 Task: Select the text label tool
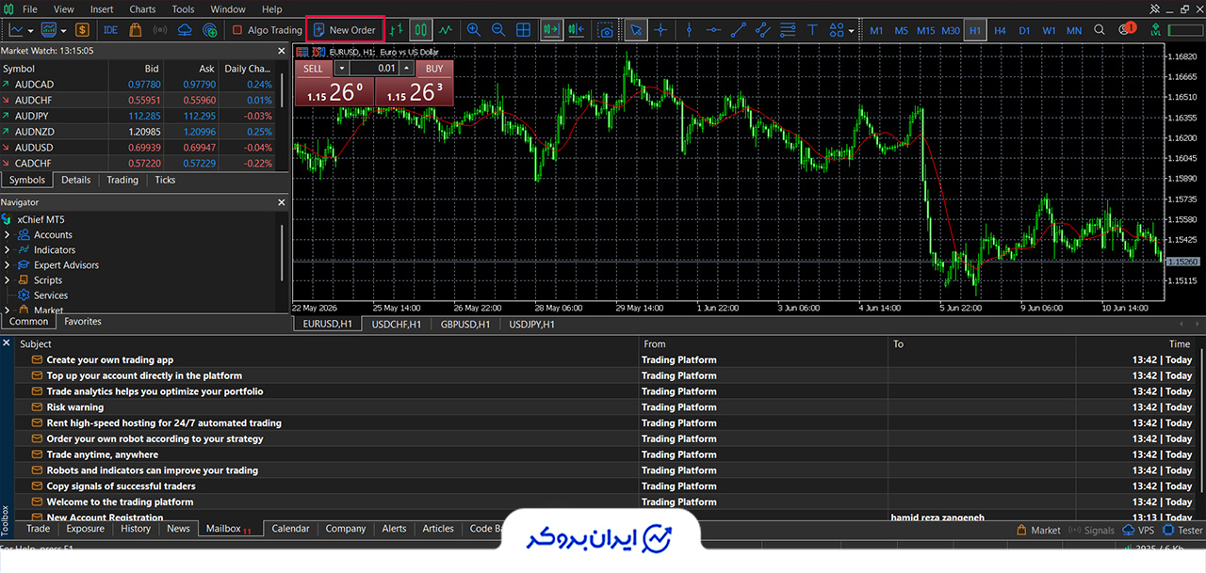point(812,30)
